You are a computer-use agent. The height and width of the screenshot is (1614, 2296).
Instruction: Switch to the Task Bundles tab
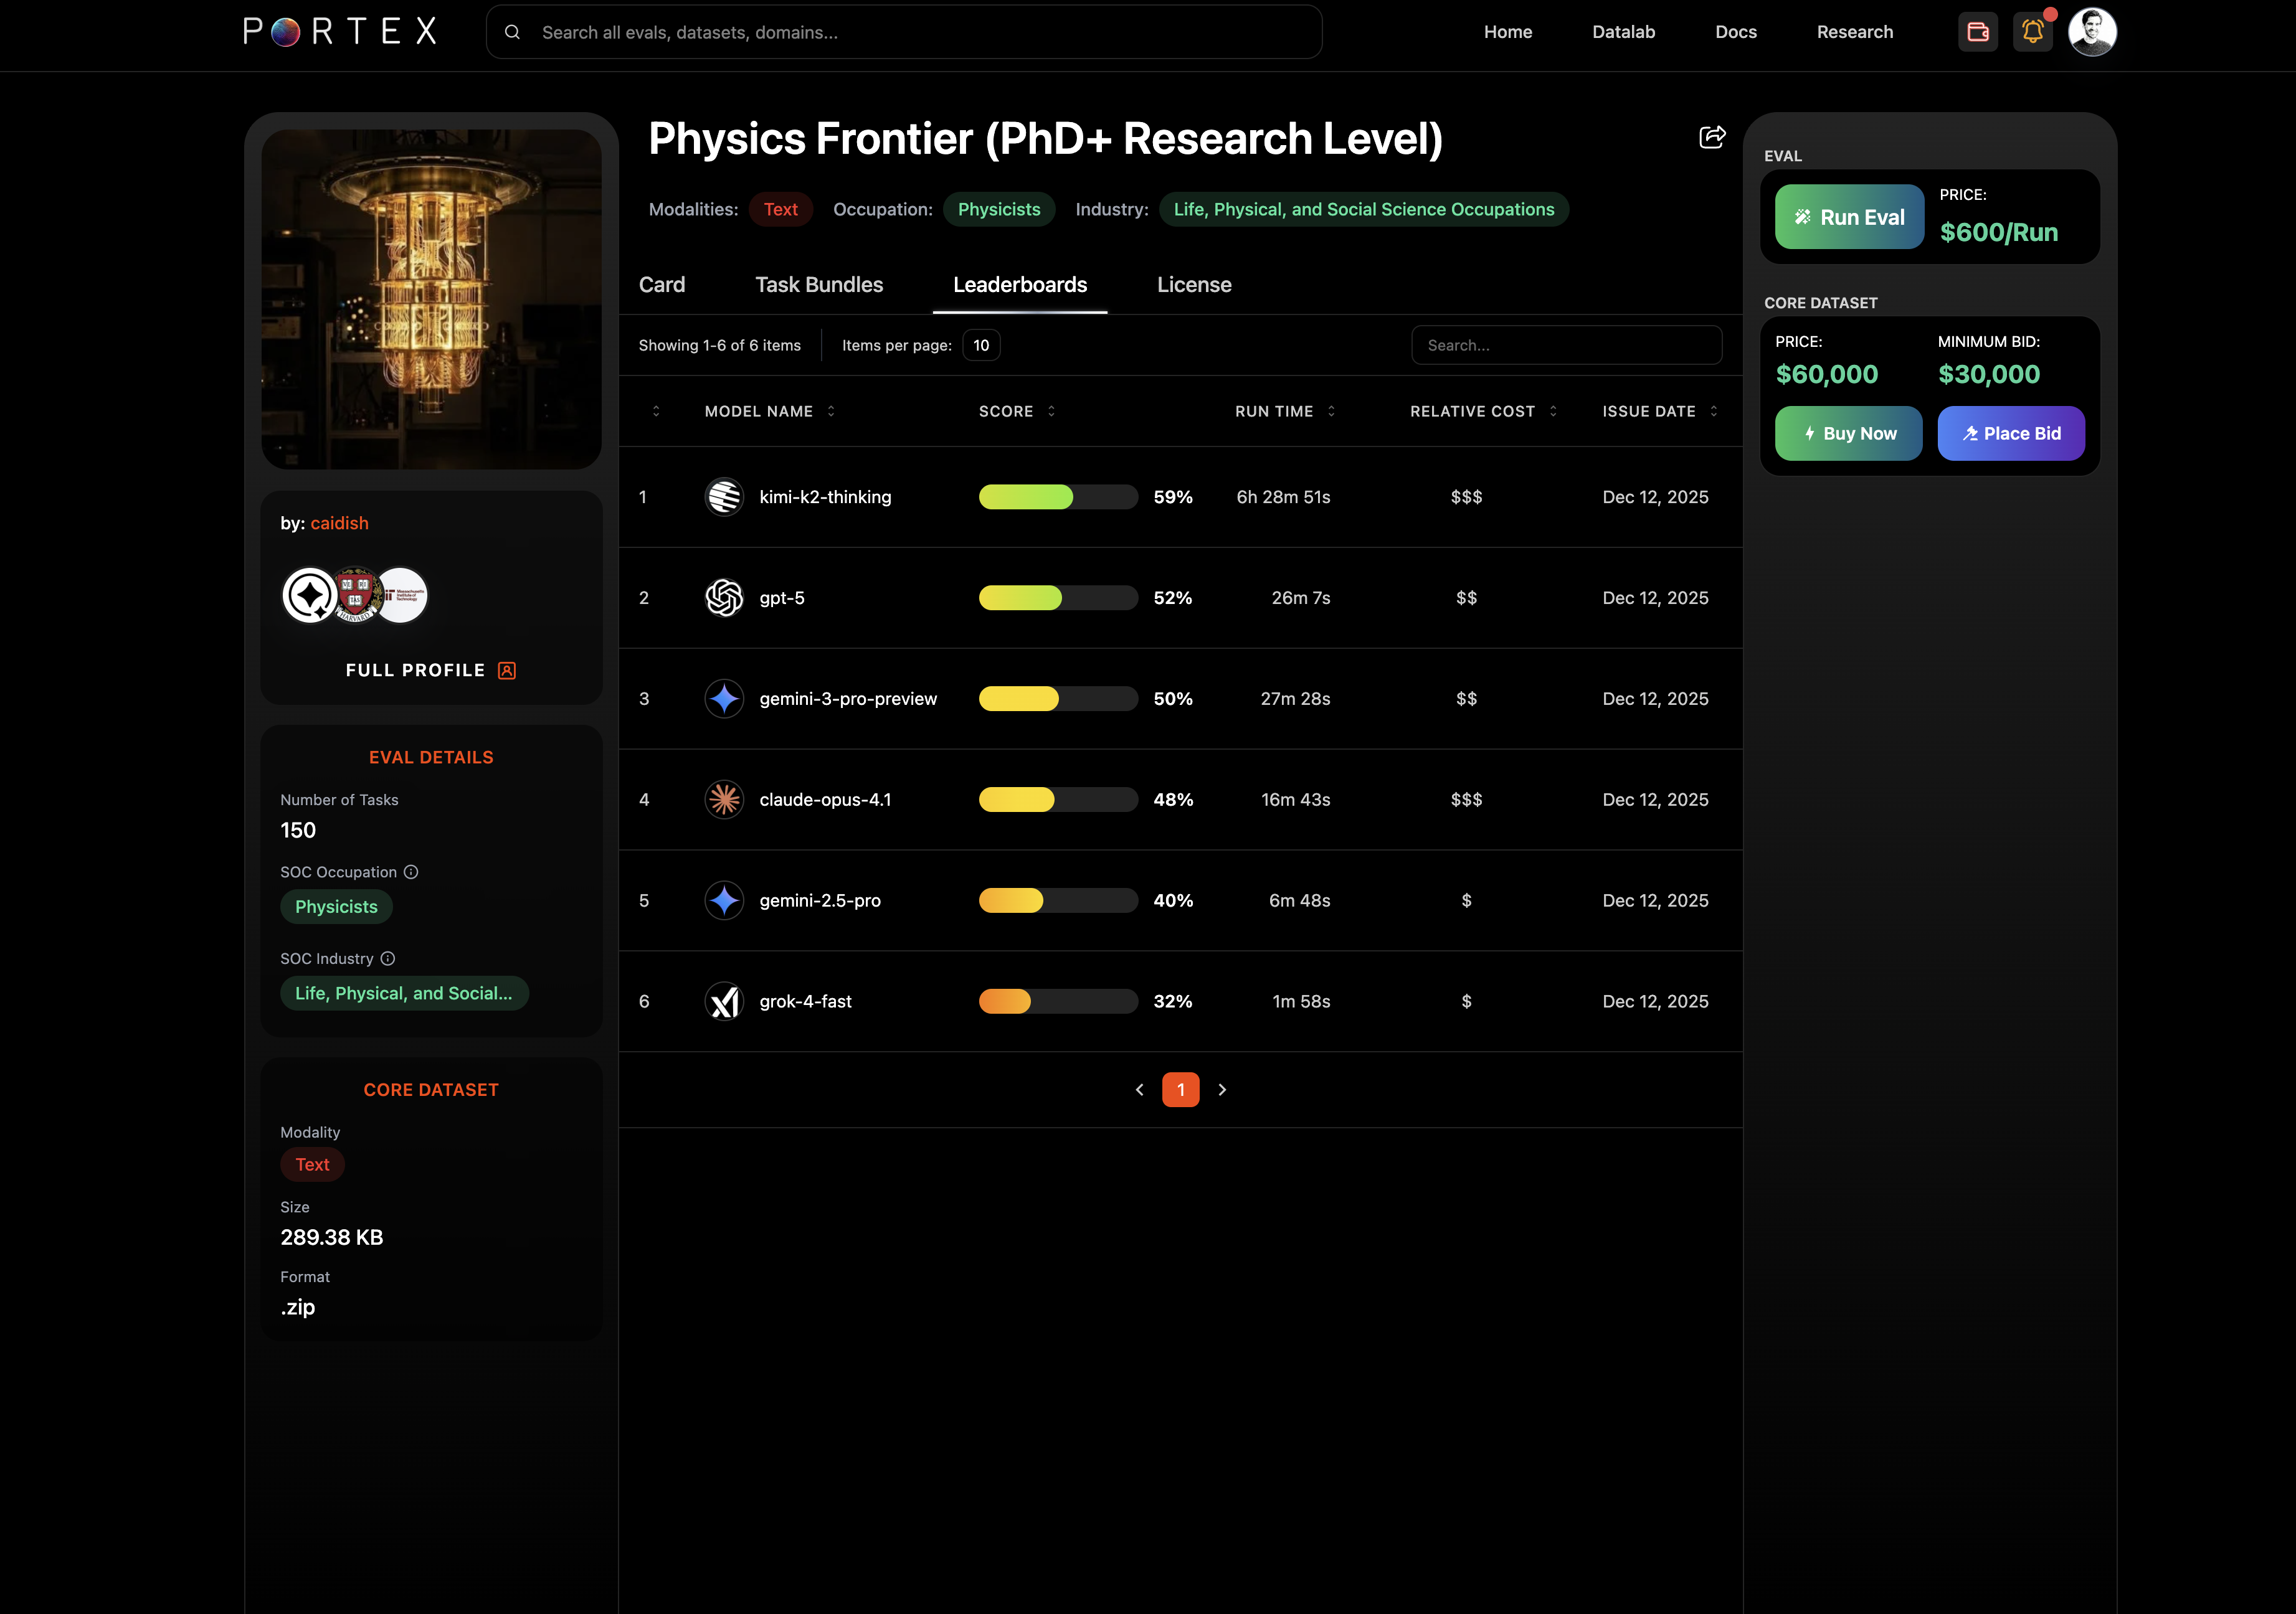point(818,285)
